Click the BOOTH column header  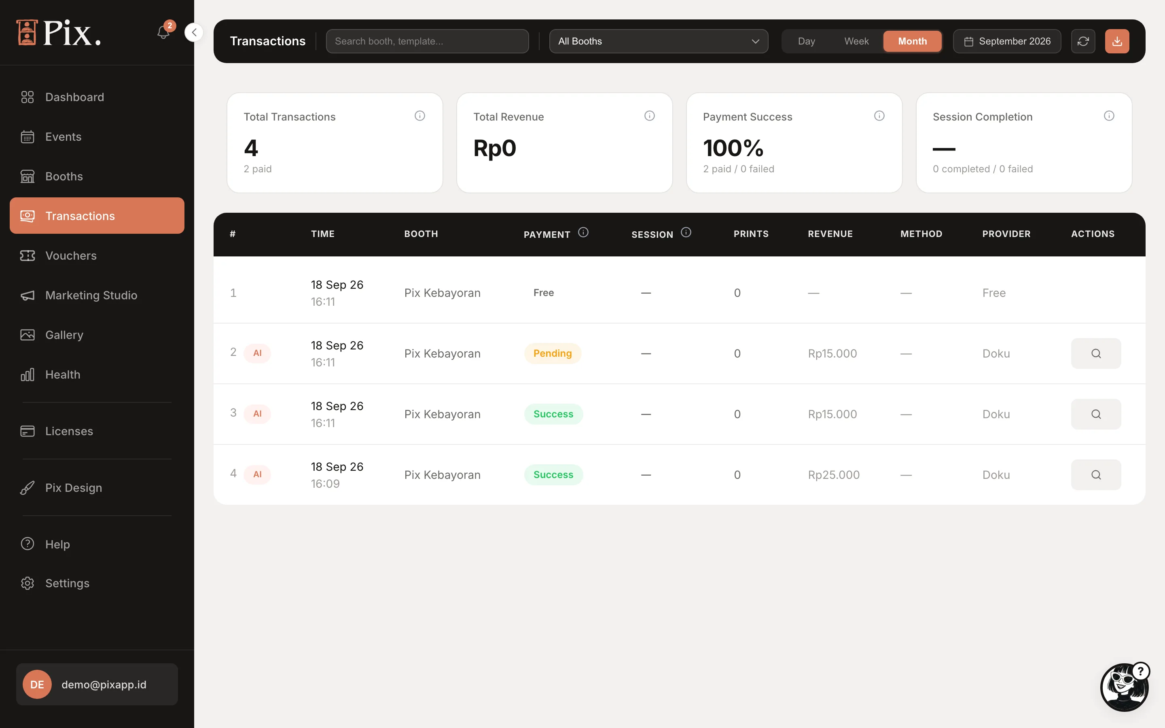click(x=421, y=234)
